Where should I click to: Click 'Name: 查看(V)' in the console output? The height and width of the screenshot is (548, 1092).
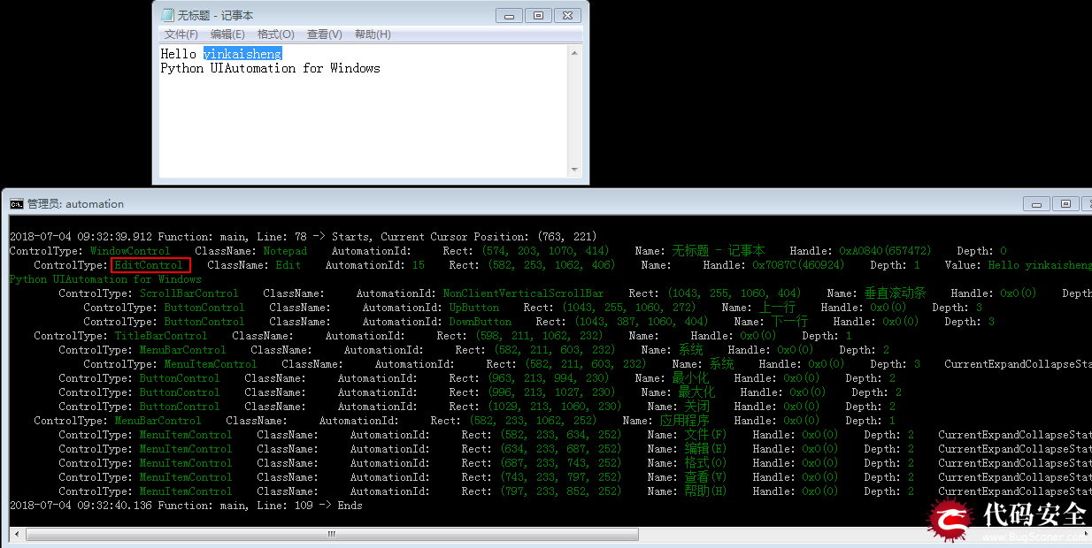pyautogui.click(x=687, y=477)
